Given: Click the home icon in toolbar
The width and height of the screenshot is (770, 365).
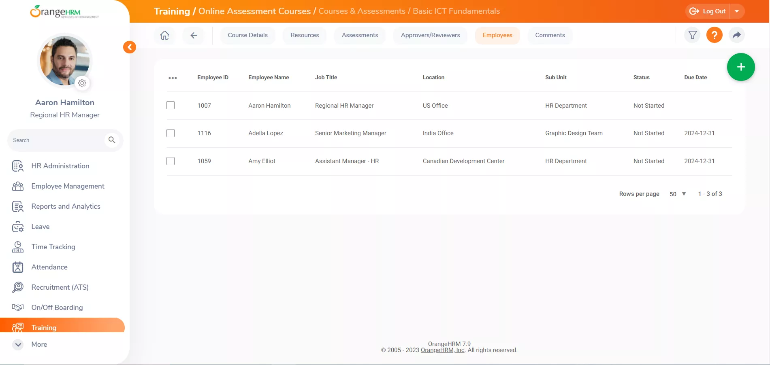Looking at the screenshot, I should [x=164, y=35].
